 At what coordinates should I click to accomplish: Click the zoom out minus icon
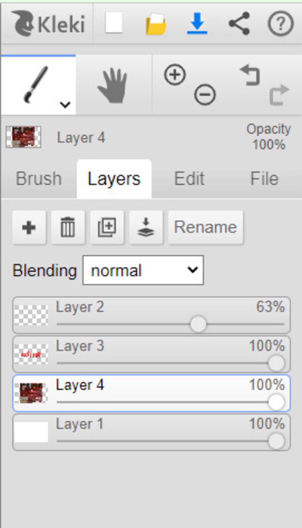coord(205,95)
